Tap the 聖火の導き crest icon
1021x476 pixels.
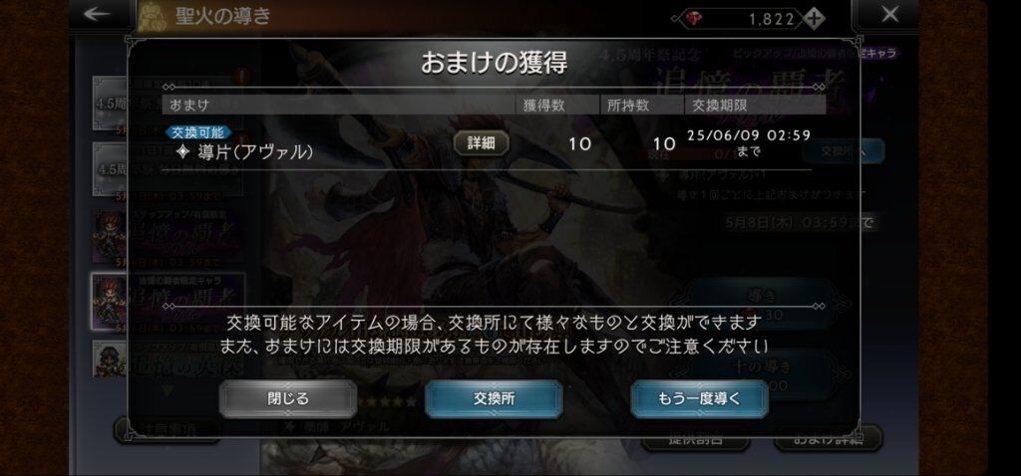pos(153,16)
